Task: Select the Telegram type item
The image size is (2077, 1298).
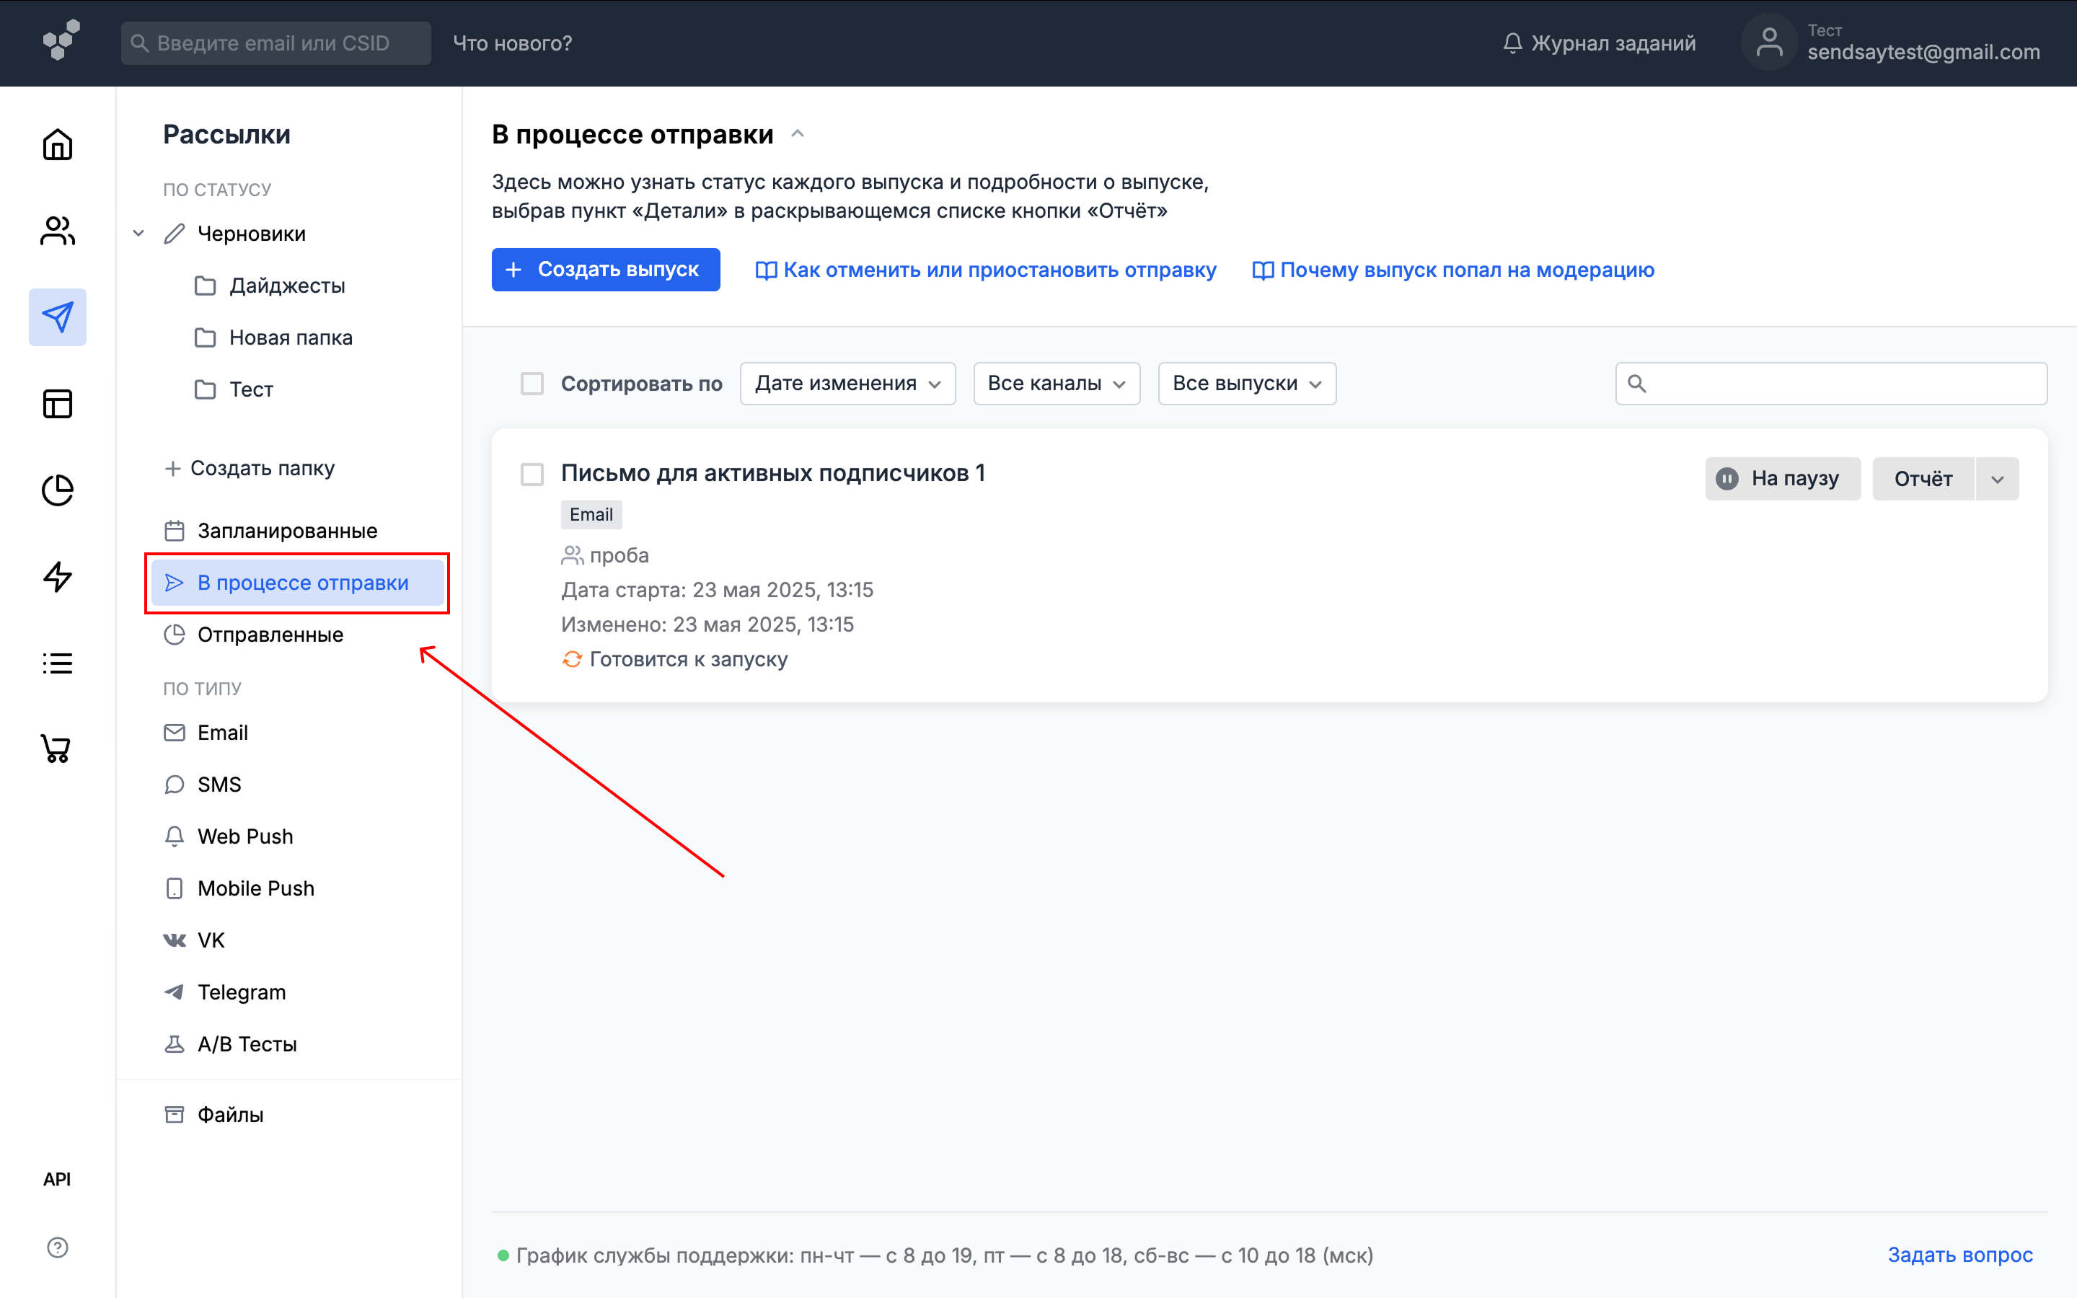Action: [x=241, y=992]
